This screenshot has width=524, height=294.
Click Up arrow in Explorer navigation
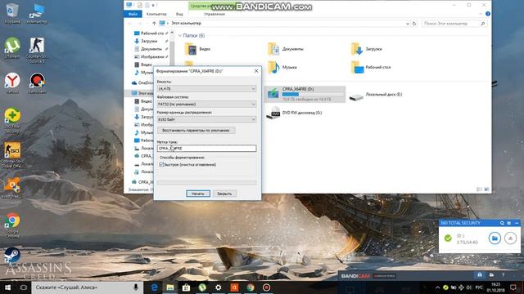coord(154,24)
